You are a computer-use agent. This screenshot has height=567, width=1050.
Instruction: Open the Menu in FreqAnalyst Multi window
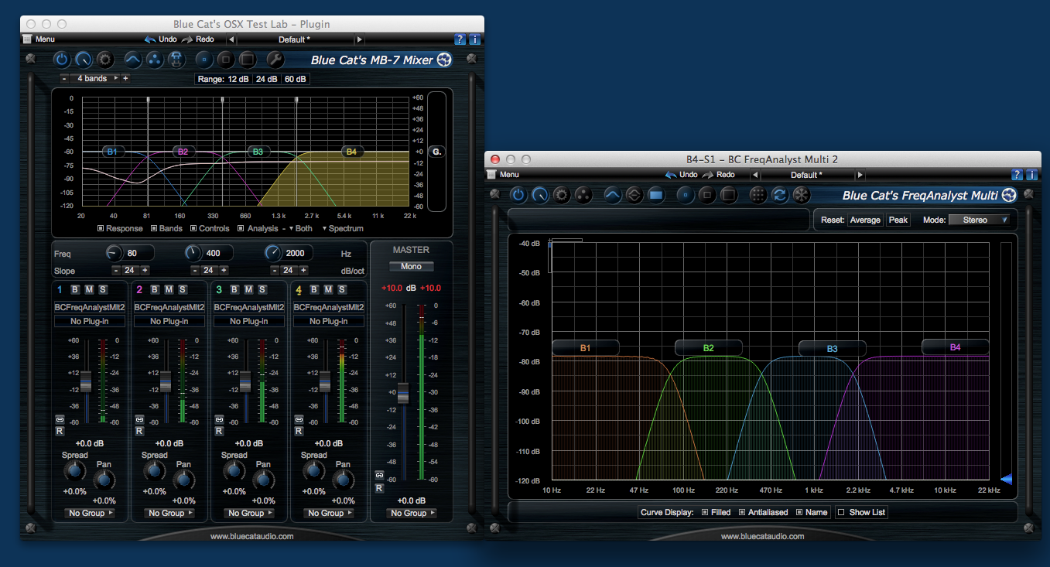click(503, 175)
